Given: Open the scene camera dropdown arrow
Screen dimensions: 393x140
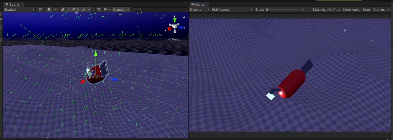Looking at the screenshot, I should click(x=110, y=9).
